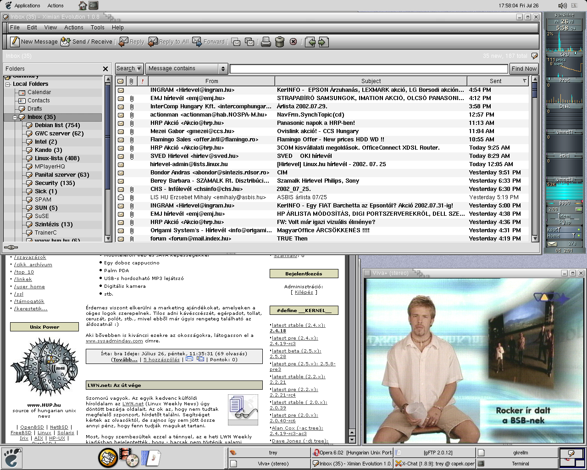Open the File menu in Evolution

[x=15, y=28]
